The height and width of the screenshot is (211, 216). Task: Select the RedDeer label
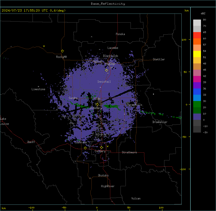111,64
